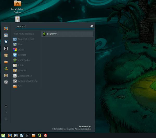This screenshot has width=156, height=138.
Task: Choose the Multimedia category
Action: point(23,60)
